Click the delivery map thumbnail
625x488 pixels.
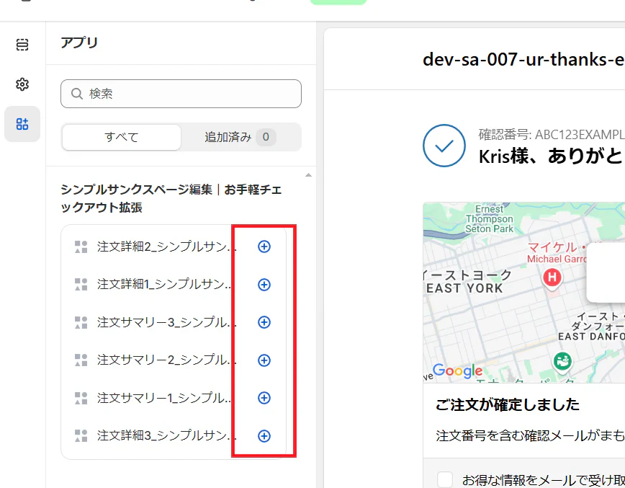(523, 293)
